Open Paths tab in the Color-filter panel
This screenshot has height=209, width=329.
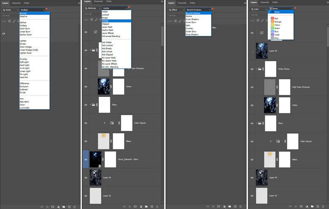click(275, 2)
